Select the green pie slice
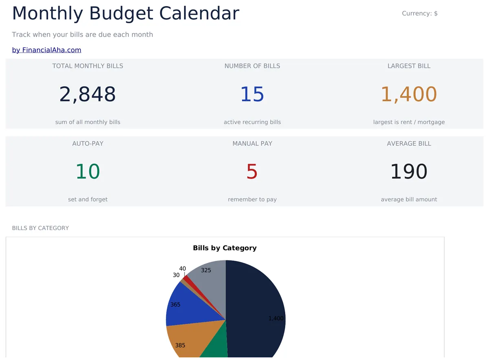Screen dimensions: 489x363 click(217, 344)
